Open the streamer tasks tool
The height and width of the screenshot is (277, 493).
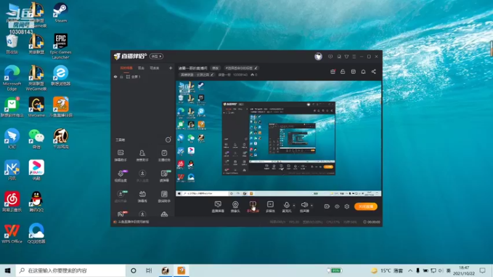pos(164,156)
